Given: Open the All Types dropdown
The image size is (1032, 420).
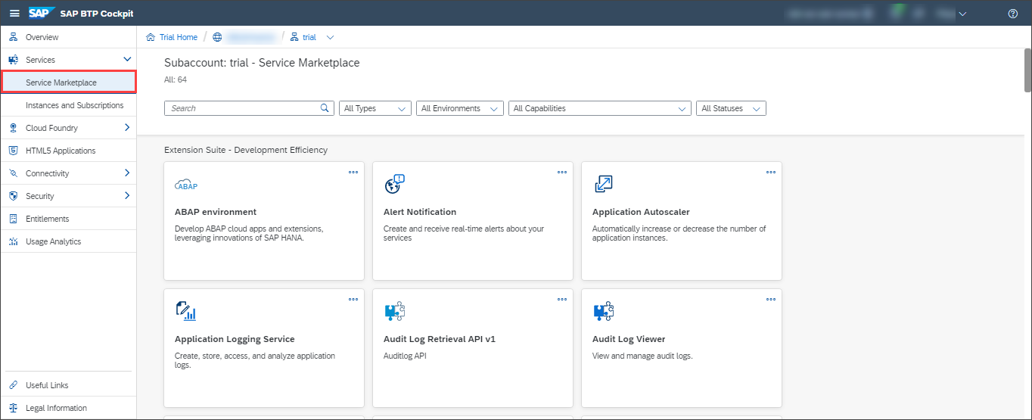Looking at the screenshot, I should 375,108.
